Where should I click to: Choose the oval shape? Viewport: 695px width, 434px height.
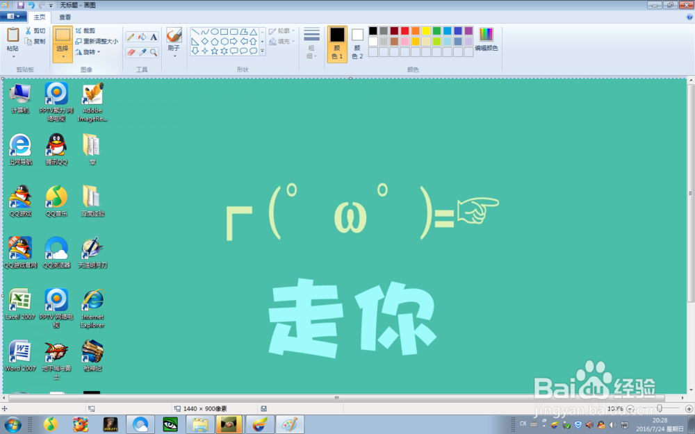pyautogui.click(x=215, y=32)
